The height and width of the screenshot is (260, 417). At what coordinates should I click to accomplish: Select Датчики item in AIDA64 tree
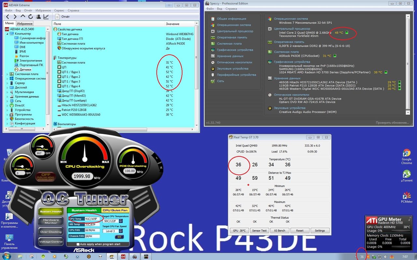[x=25, y=69]
